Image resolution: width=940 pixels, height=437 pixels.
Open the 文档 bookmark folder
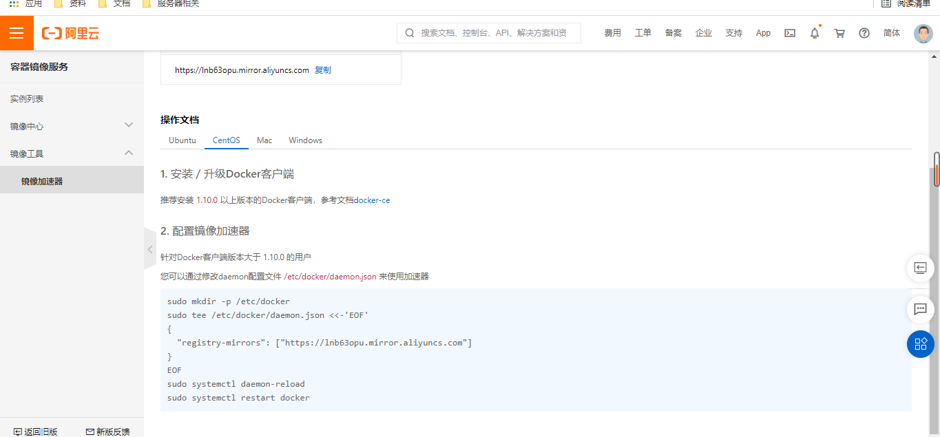click(114, 3)
